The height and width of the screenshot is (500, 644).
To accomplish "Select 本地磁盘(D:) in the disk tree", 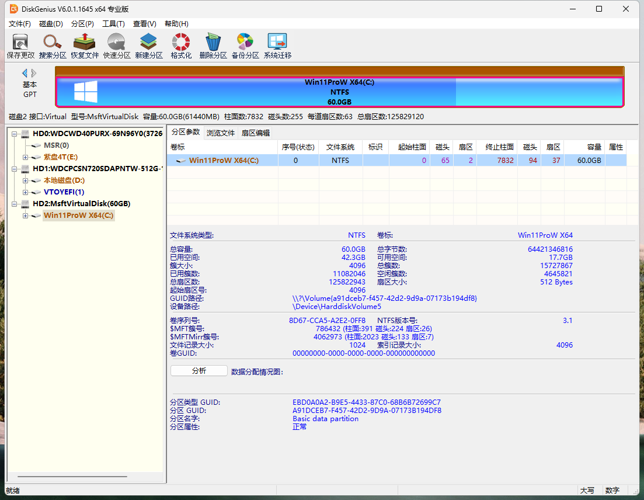I will (x=64, y=180).
